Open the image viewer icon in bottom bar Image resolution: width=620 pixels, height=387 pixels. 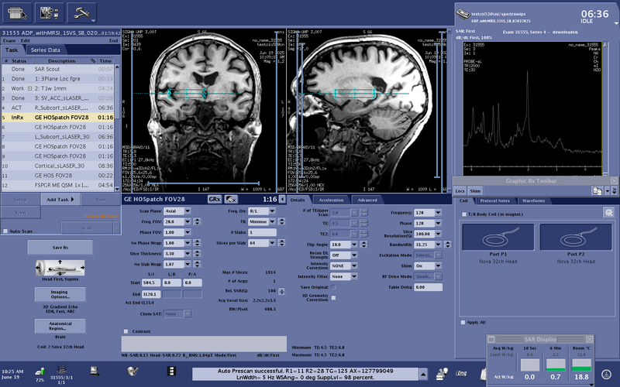click(x=95, y=371)
